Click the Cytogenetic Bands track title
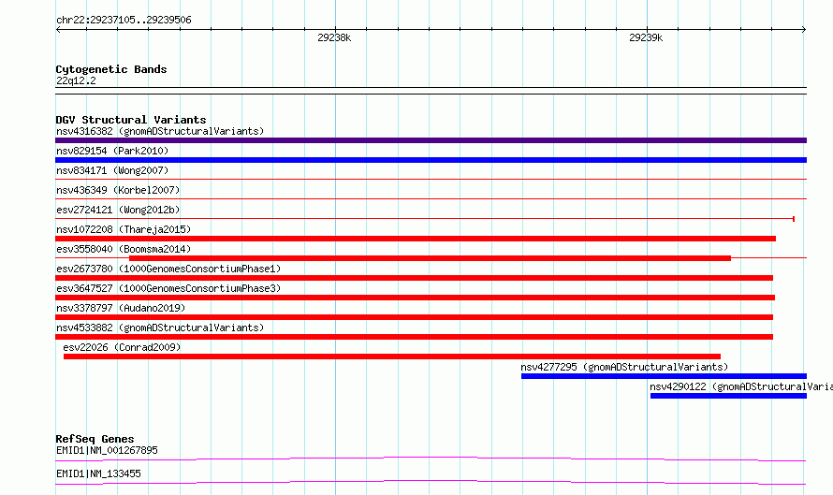This screenshot has height=495, width=833. (x=111, y=69)
